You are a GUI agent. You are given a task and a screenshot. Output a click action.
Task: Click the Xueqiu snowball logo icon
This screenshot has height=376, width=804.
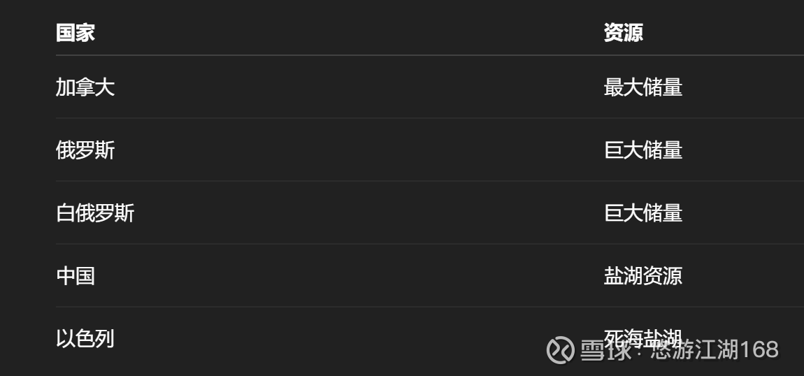pos(560,349)
